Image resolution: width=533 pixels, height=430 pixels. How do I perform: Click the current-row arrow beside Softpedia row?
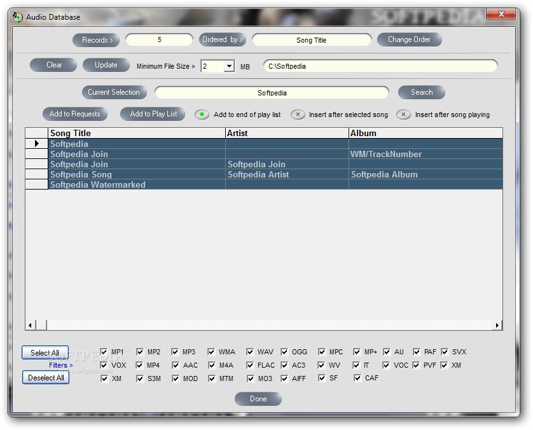pos(37,144)
